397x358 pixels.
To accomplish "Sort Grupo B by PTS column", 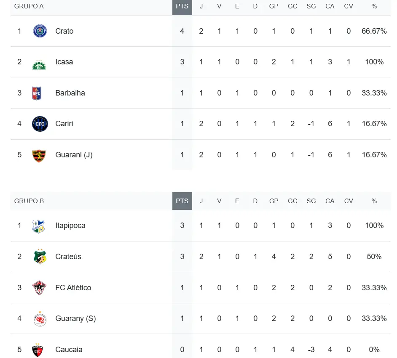I will click(182, 201).
